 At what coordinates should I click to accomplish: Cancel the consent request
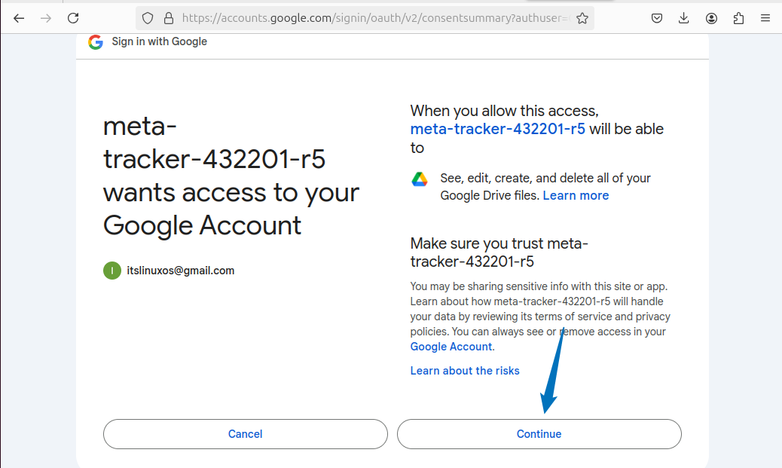click(x=245, y=434)
